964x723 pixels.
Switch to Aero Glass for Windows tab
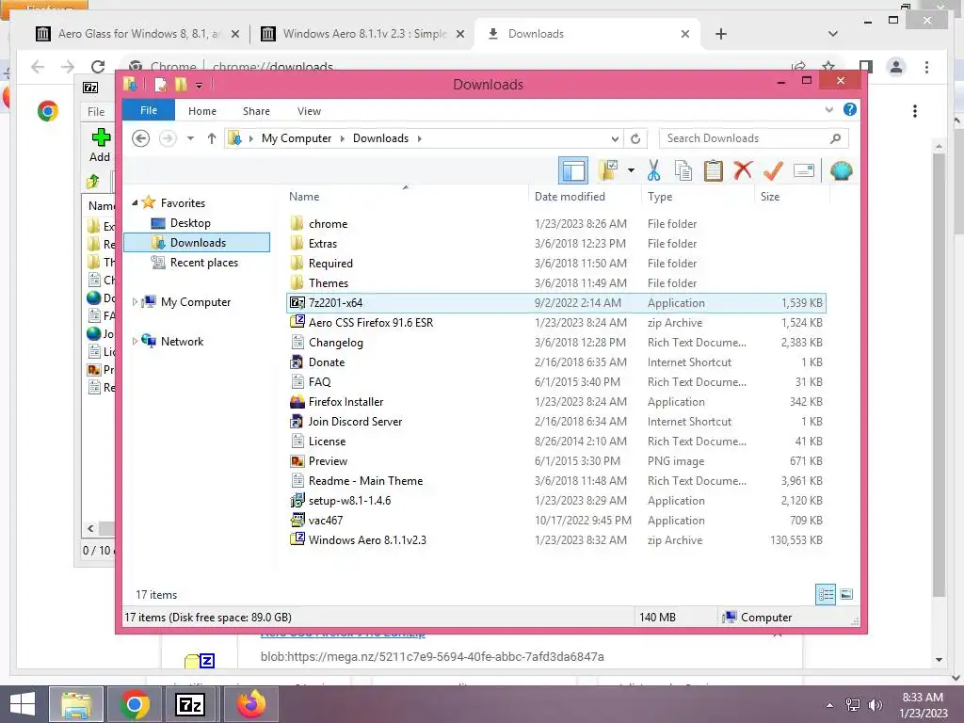(x=137, y=34)
